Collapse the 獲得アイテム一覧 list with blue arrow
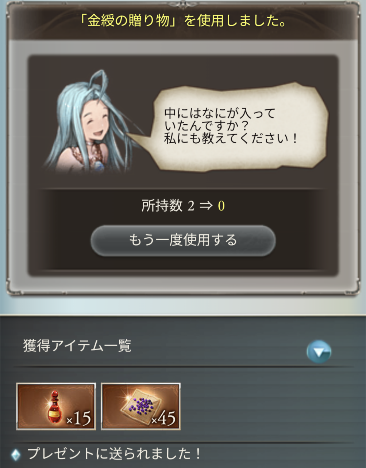This screenshot has height=468, width=366. pyautogui.click(x=319, y=352)
